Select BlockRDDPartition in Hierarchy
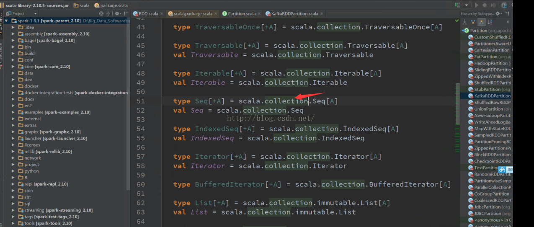Image resolution: width=534 pixels, height=227 pixels. pos(490,155)
